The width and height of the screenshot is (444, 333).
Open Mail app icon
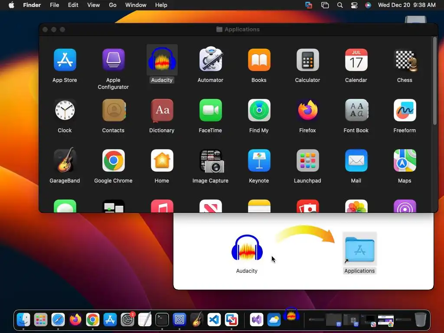click(356, 160)
